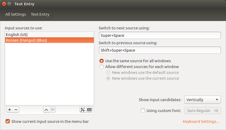The image size is (226, 130).
Task: Click the Super+Space next source shortcut field
Action: pyautogui.click(x=160, y=35)
